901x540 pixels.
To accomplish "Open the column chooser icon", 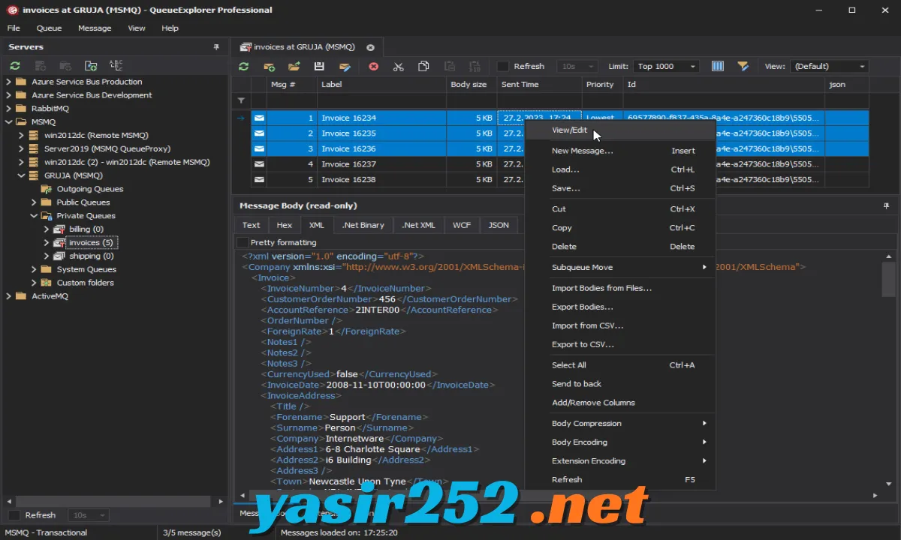I will coord(717,66).
